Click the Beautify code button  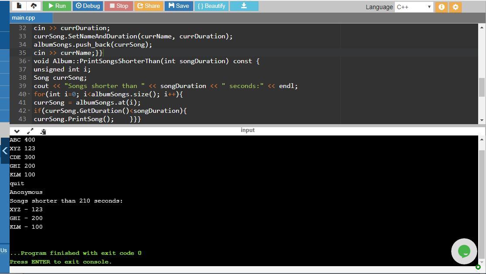pos(211,6)
